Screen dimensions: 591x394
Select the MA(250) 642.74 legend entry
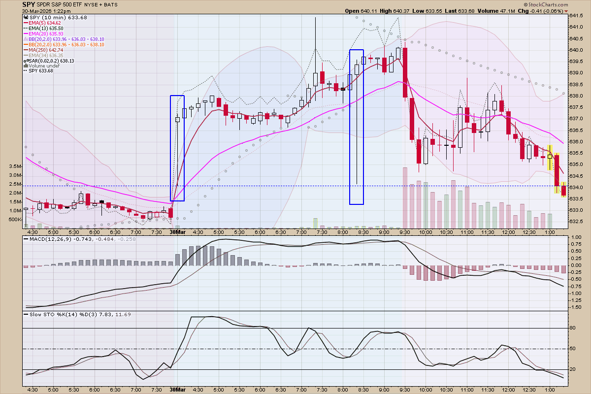46,50
